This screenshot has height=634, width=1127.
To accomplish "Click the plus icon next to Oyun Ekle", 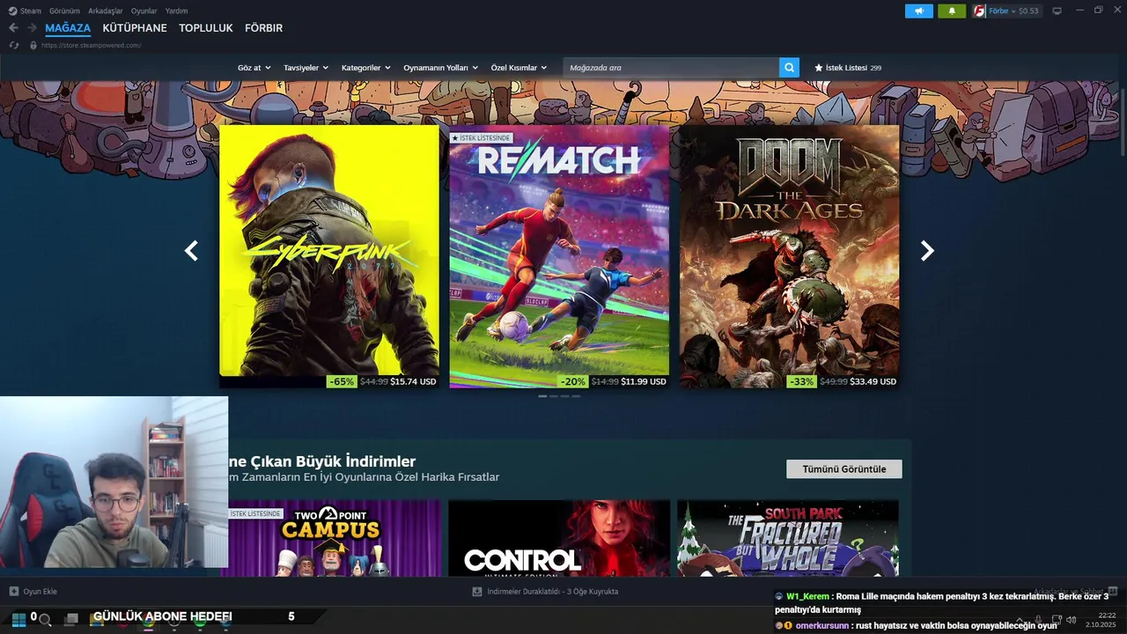I will [x=14, y=592].
